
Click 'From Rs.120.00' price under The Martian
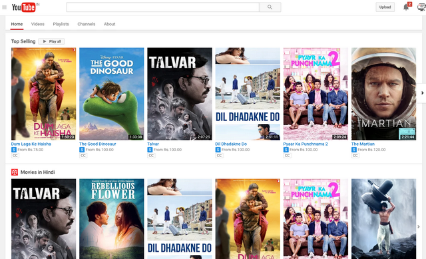[371, 150]
